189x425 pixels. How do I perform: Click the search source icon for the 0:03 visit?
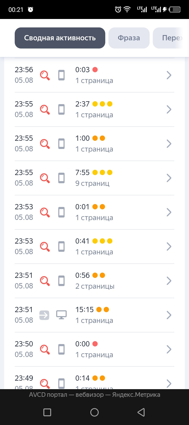click(x=45, y=75)
